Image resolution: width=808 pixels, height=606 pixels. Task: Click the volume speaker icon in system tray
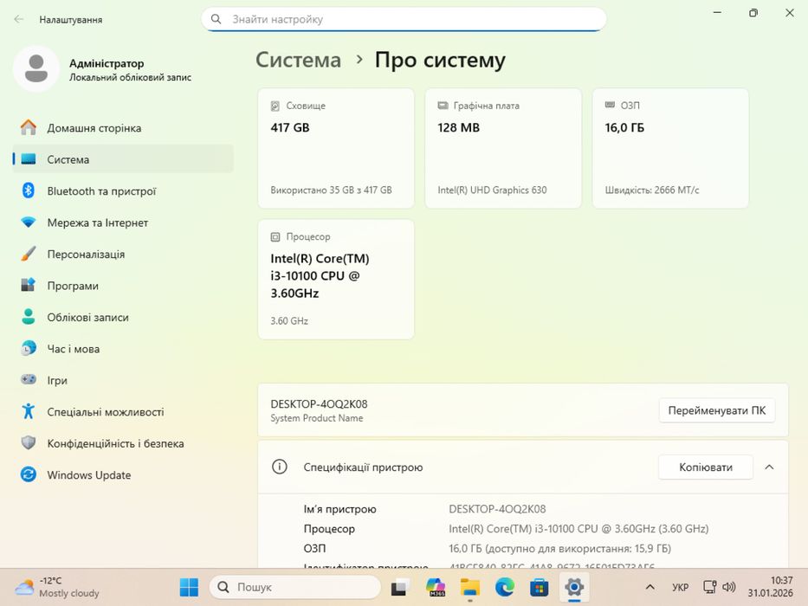(x=728, y=587)
